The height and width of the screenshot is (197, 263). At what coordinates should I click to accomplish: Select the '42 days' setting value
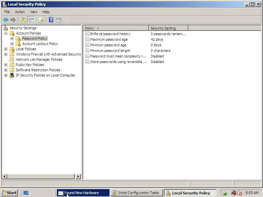pos(157,39)
